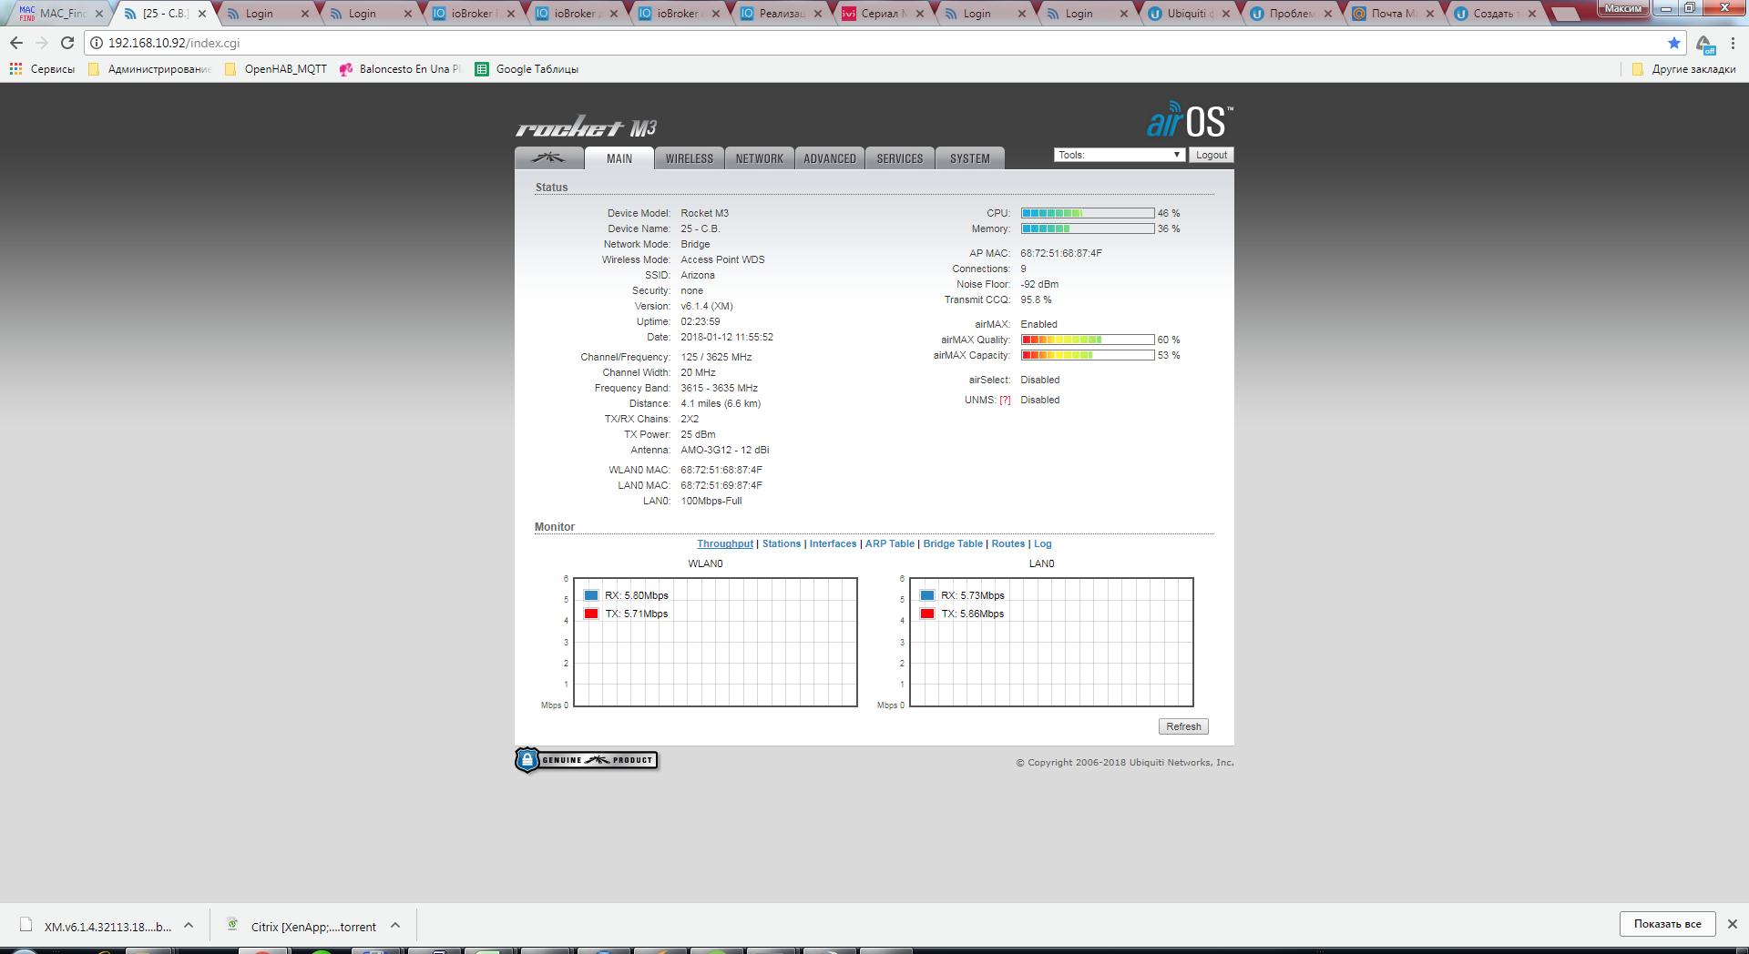Open the WIRELESS tab
Screen dimensions: 1749x954
690,158
